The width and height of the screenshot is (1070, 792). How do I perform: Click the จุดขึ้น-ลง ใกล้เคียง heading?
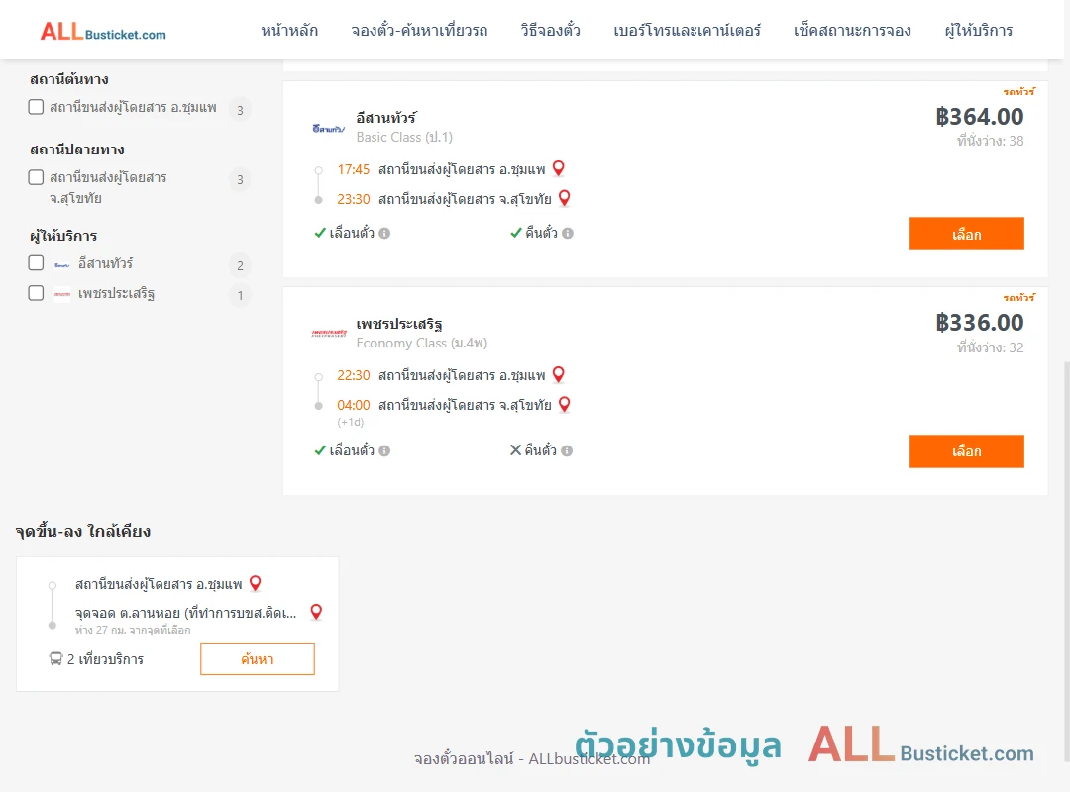pos(83,532)
